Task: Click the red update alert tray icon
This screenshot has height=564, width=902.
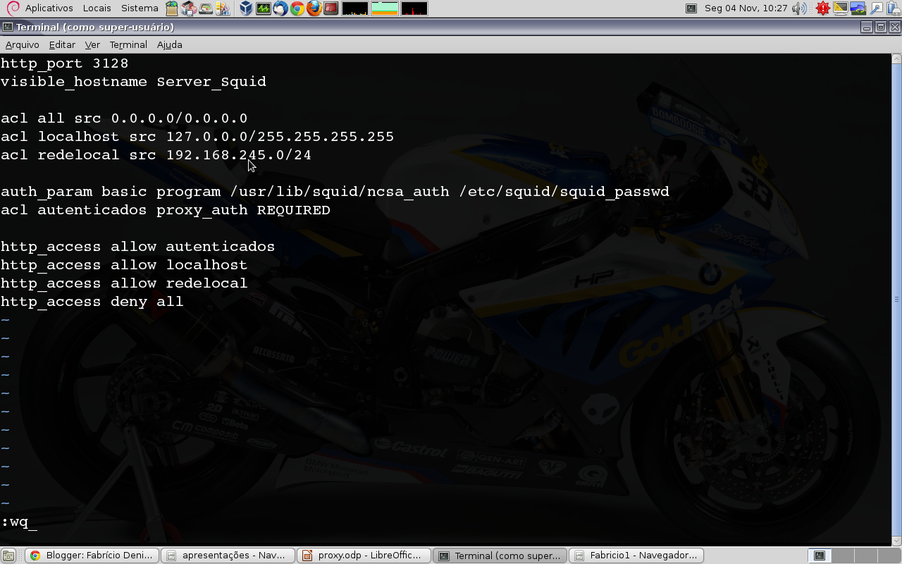Action: point(822,8)
